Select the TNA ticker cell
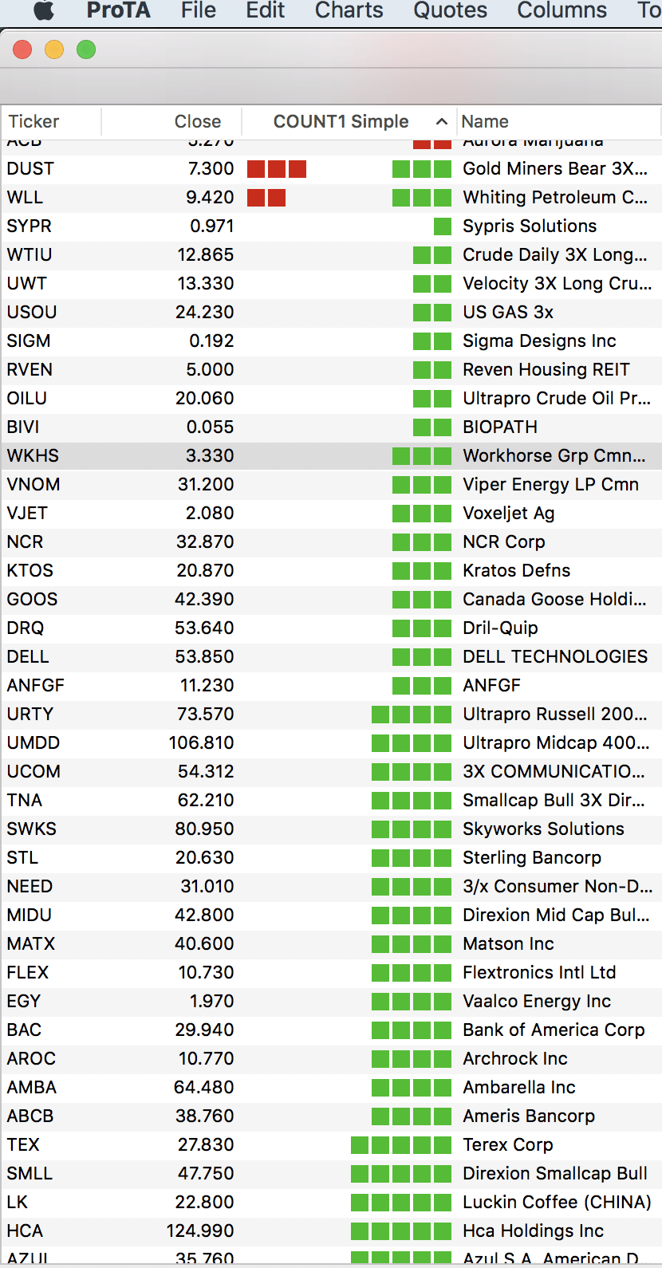The height and width of the screenshot is (1268, 662). 25,801
